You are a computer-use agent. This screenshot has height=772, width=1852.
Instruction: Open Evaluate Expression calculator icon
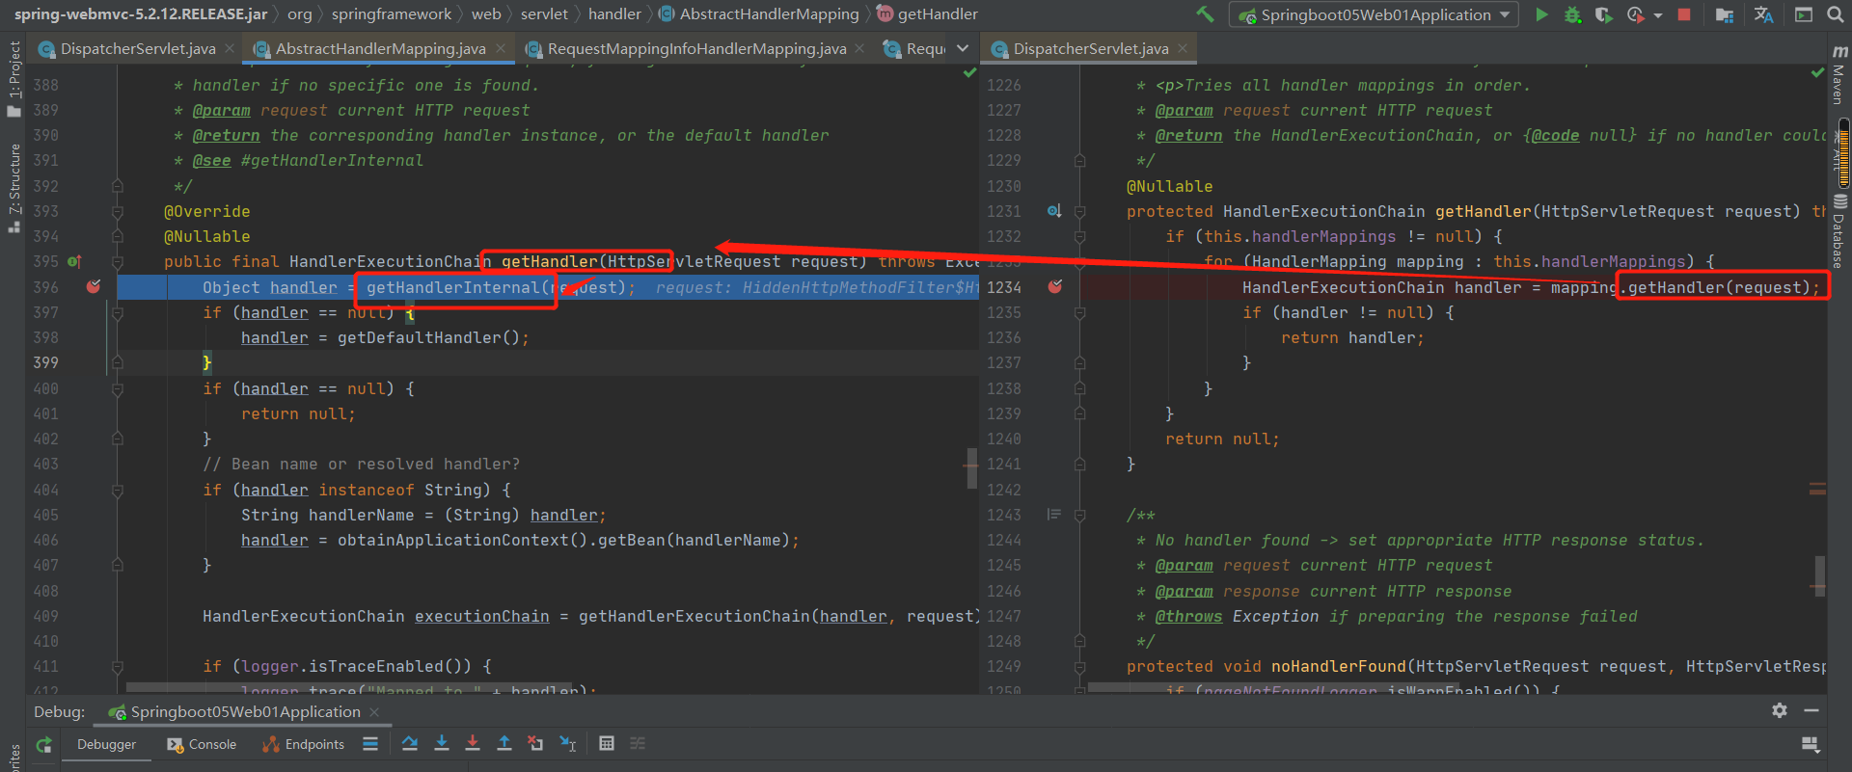[607, 743]
